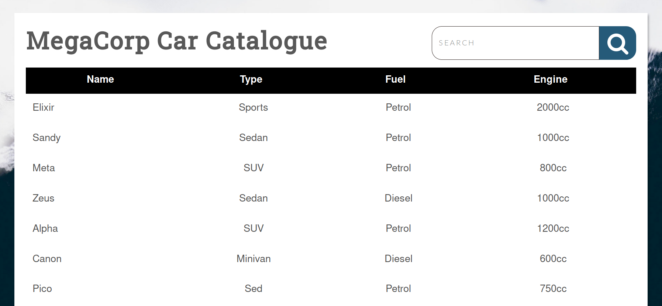This screenshot has height=306, width=662.
Task: Click the Canon car name
Action: [47, 259]
